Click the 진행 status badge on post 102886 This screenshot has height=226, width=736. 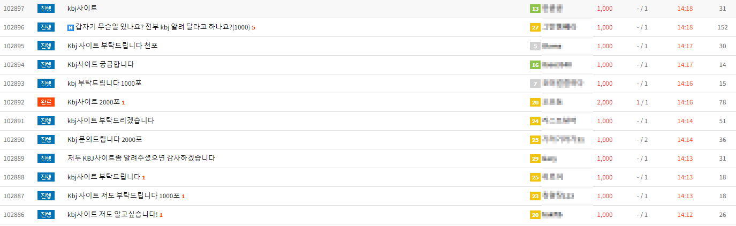(46, 214)
